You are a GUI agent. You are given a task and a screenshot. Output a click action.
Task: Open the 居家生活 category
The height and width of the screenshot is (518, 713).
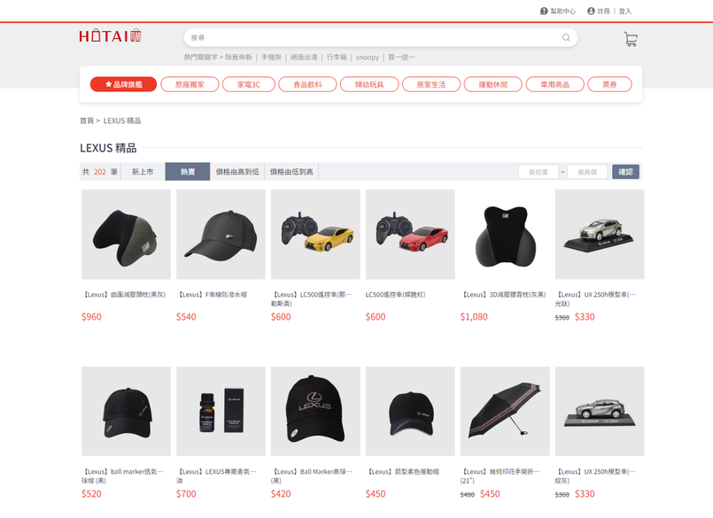[431, 84]
